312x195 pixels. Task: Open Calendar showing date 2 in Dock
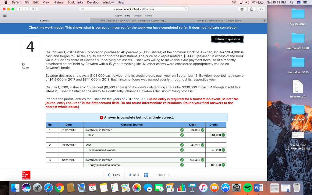(93, 188)
